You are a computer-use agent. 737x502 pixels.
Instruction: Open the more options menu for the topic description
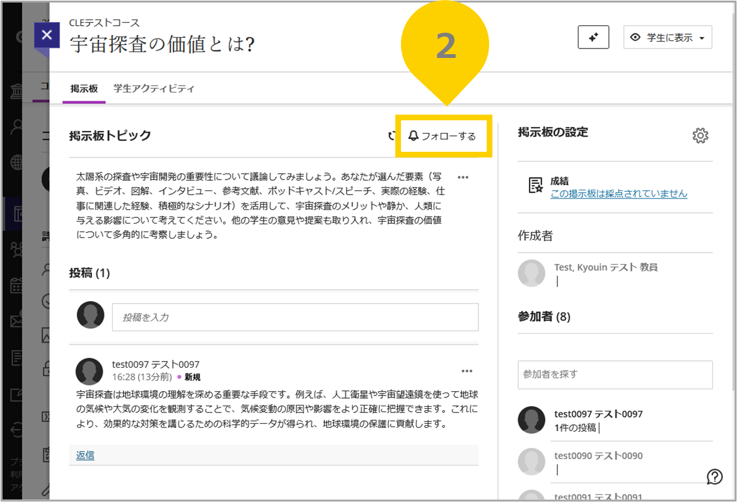(463, 178)
